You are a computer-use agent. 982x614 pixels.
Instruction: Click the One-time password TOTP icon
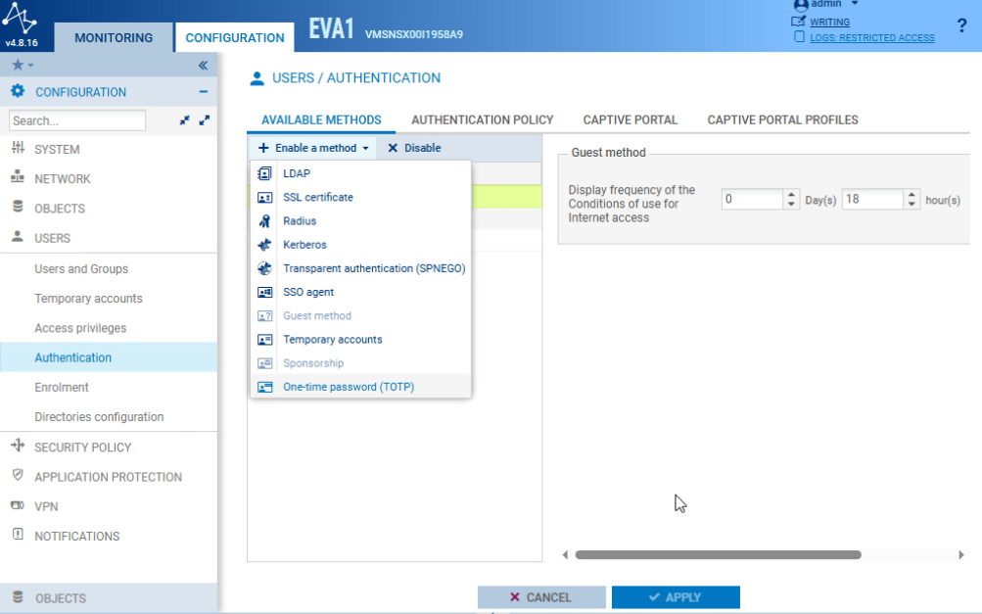tap(265, 387)
